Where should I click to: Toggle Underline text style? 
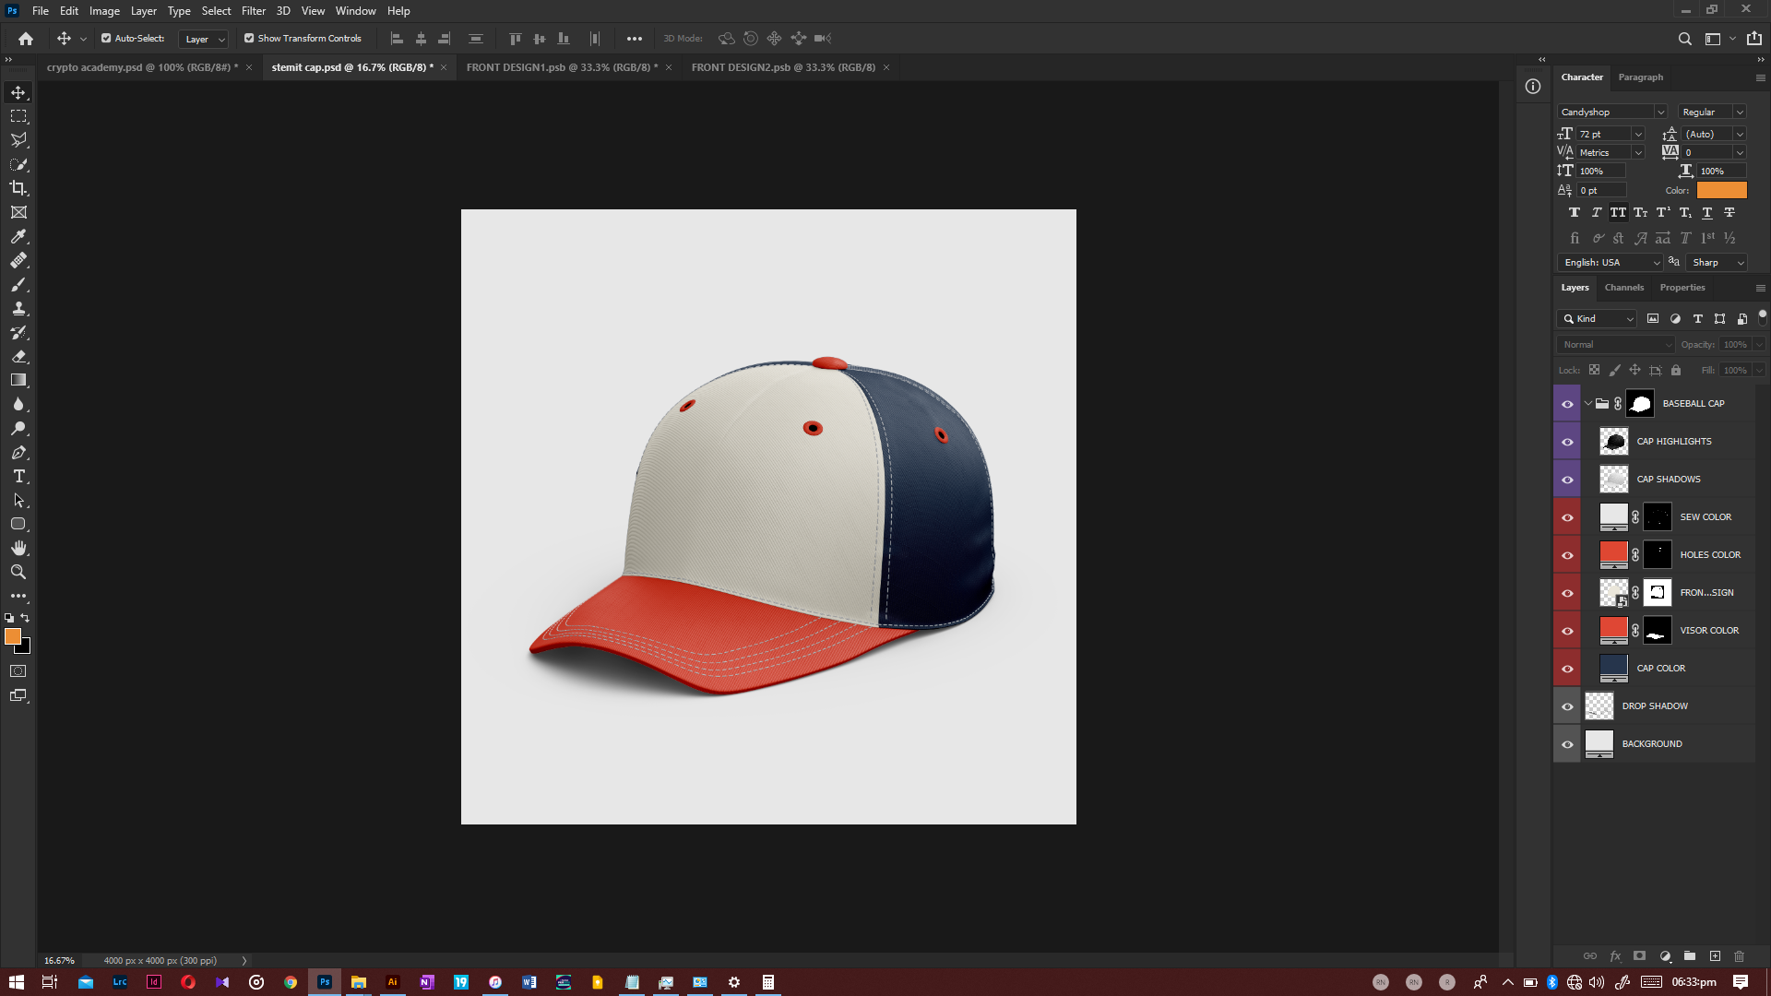click(x=1707, y=213)
